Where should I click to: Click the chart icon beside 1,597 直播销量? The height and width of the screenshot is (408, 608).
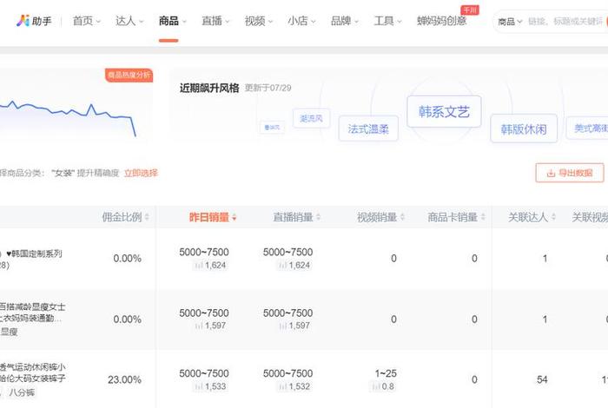pos(282,326)
